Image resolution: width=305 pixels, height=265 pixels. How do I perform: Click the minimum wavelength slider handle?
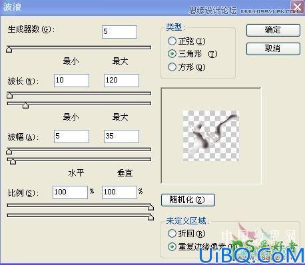click(x=9, y=95)
